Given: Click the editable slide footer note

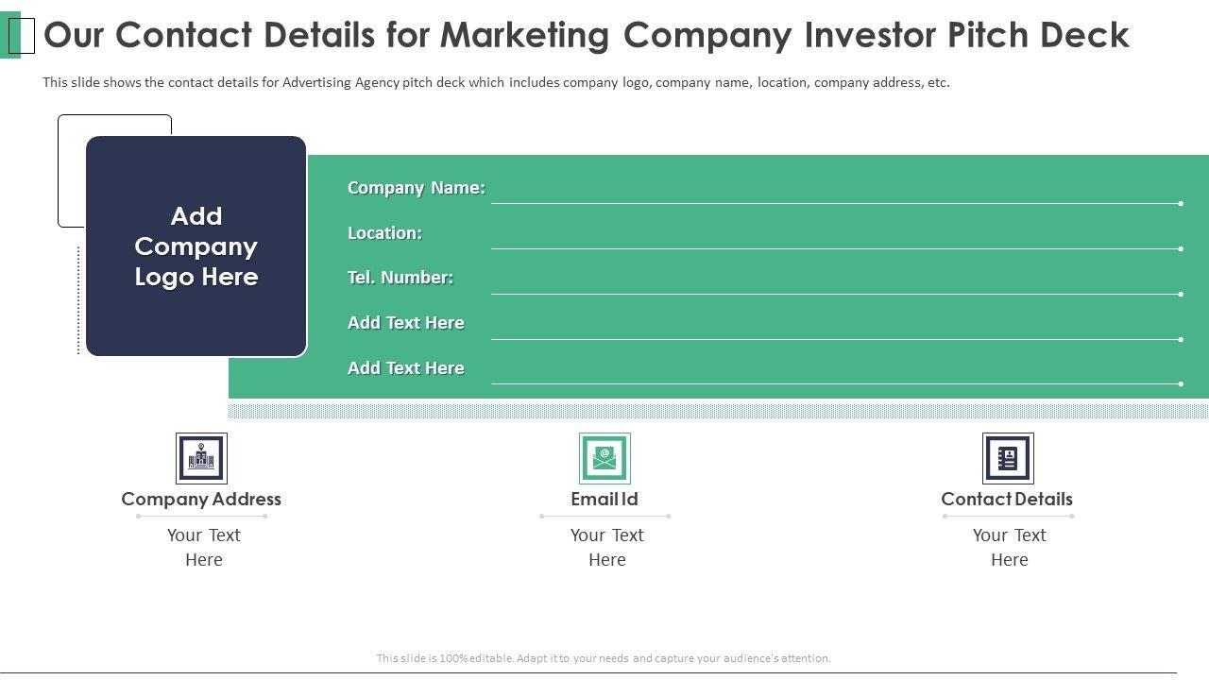Looking at the screenshot, I should pyautogui.click(x=604, y=658).
